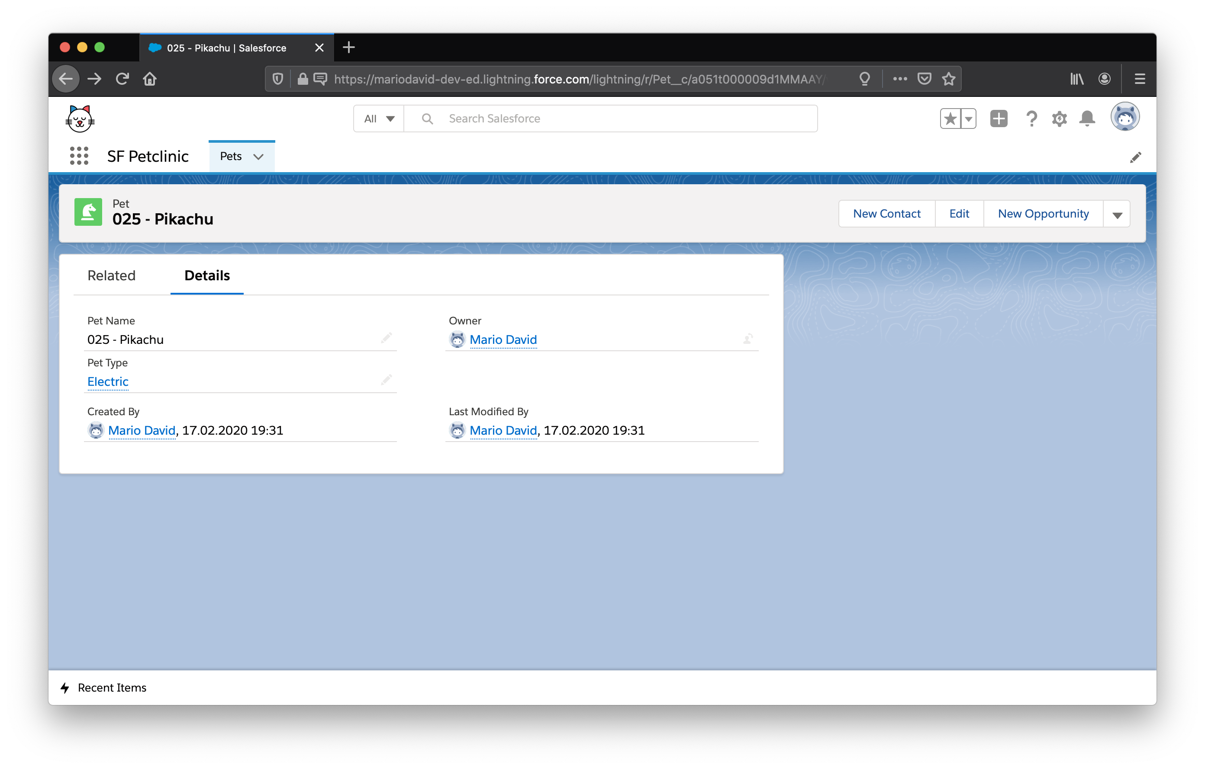The width and height of the screenshot is (1205, 769).
Task: Click the browser back arrow
Action: [65, 78]
